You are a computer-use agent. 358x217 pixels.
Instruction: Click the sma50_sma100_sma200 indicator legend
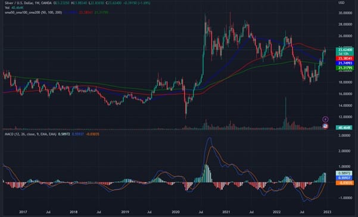click(x=33, y=13)
